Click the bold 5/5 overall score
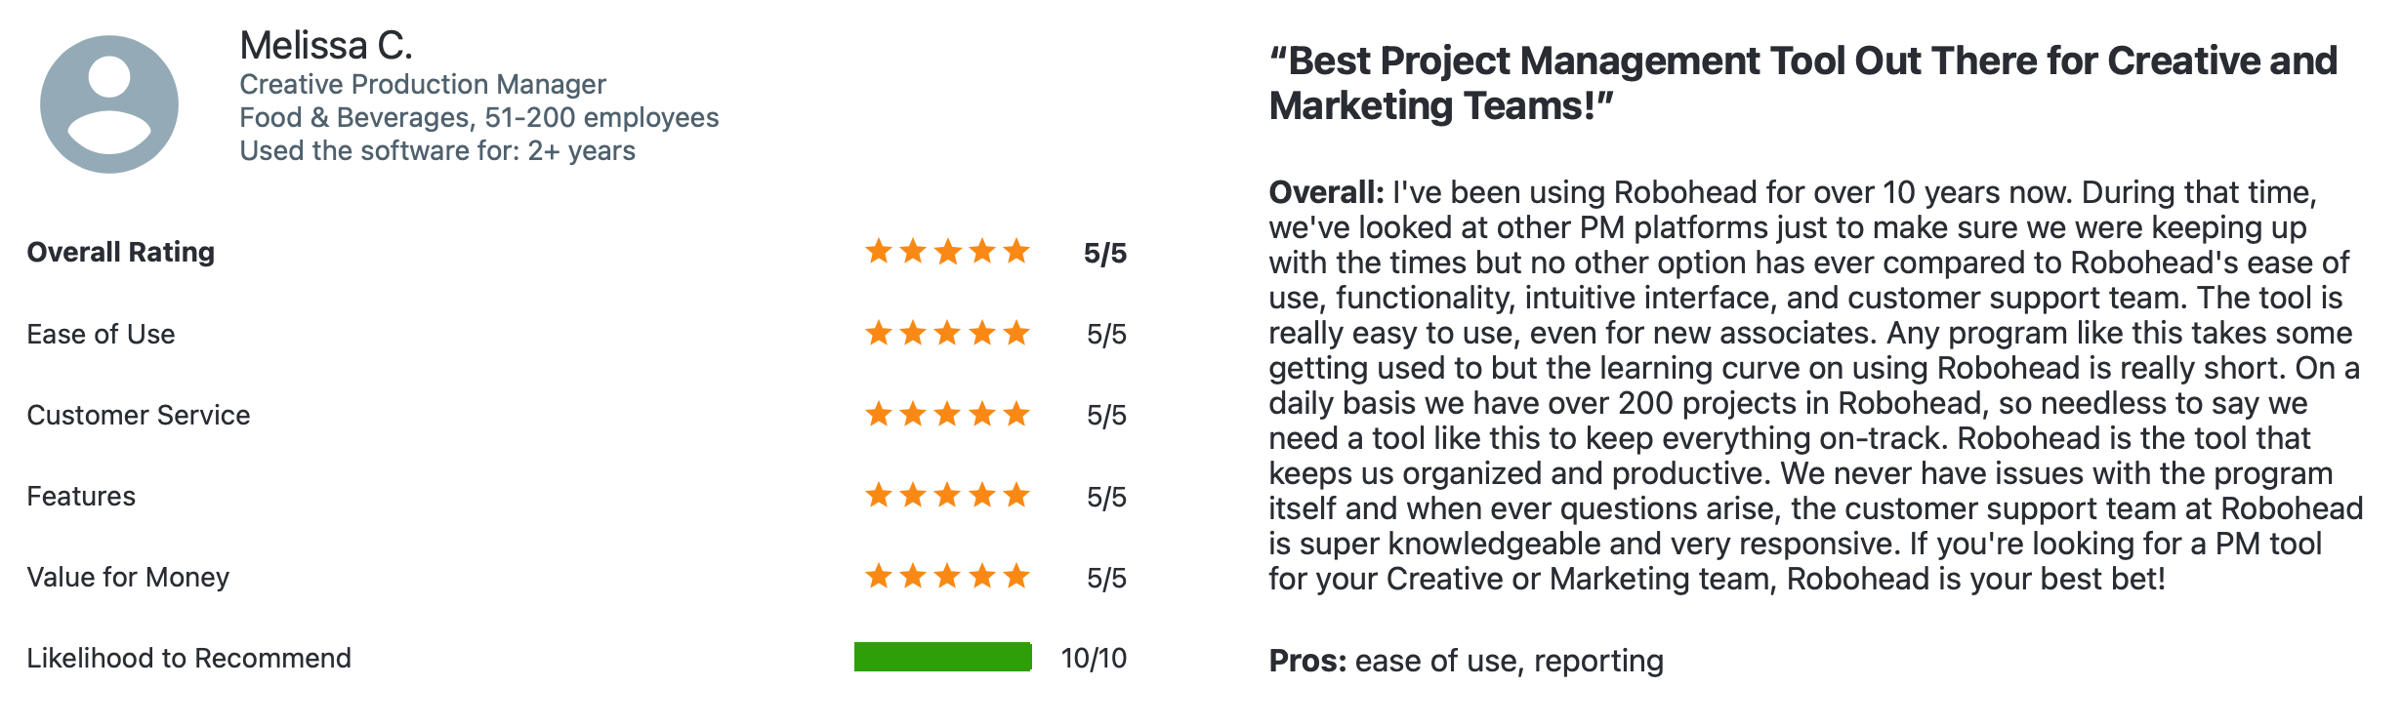 (x=1105, y=254)
